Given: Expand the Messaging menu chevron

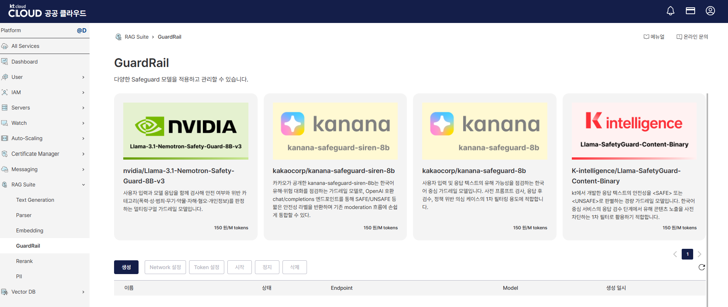Looking at the screenshot, I should (x=83, y=169).
